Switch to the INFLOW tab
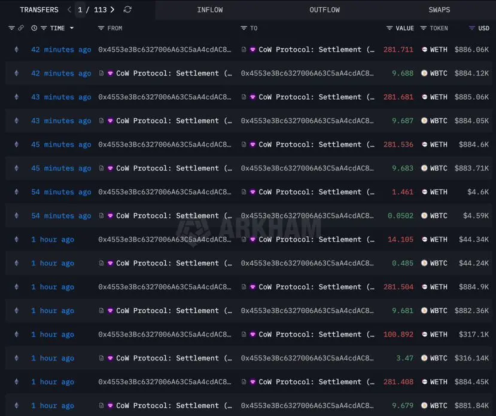 [x=210, y=10]
